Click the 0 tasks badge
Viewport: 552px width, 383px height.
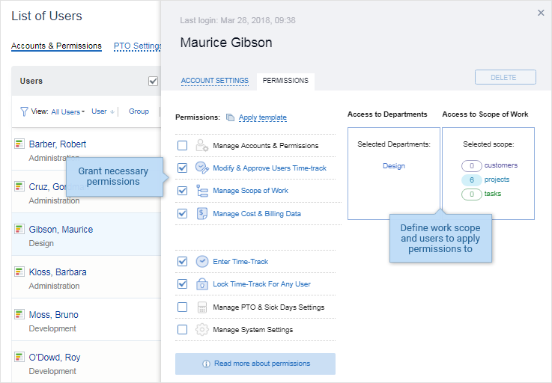(x=472, y=194)
